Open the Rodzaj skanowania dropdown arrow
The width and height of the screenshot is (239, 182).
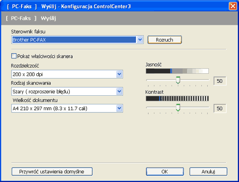tap(119, 91)
